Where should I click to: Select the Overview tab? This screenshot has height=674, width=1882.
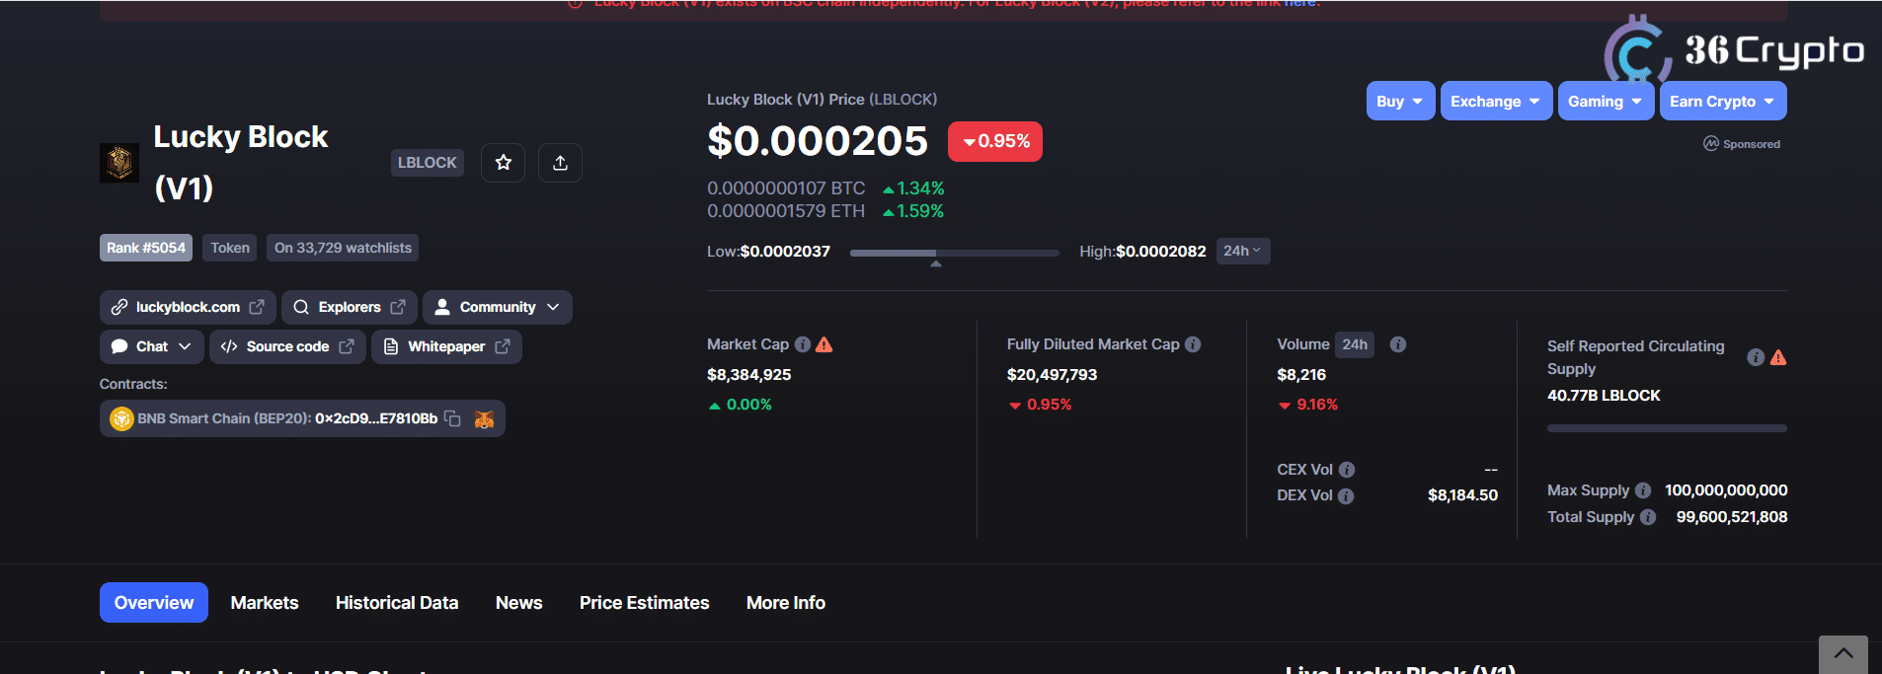click(x=154, y=602)
